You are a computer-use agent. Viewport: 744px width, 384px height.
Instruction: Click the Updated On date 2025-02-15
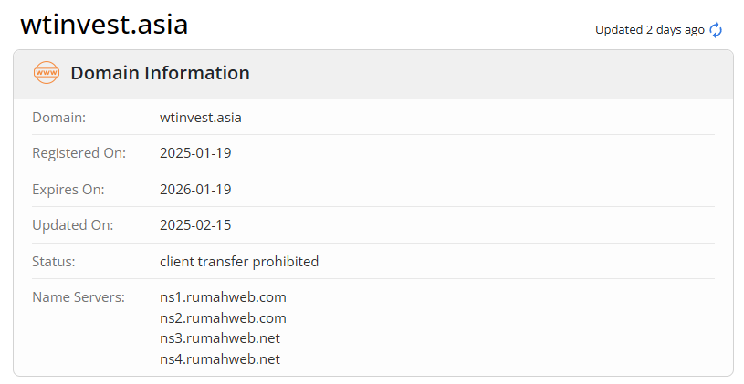pos(195,225)
